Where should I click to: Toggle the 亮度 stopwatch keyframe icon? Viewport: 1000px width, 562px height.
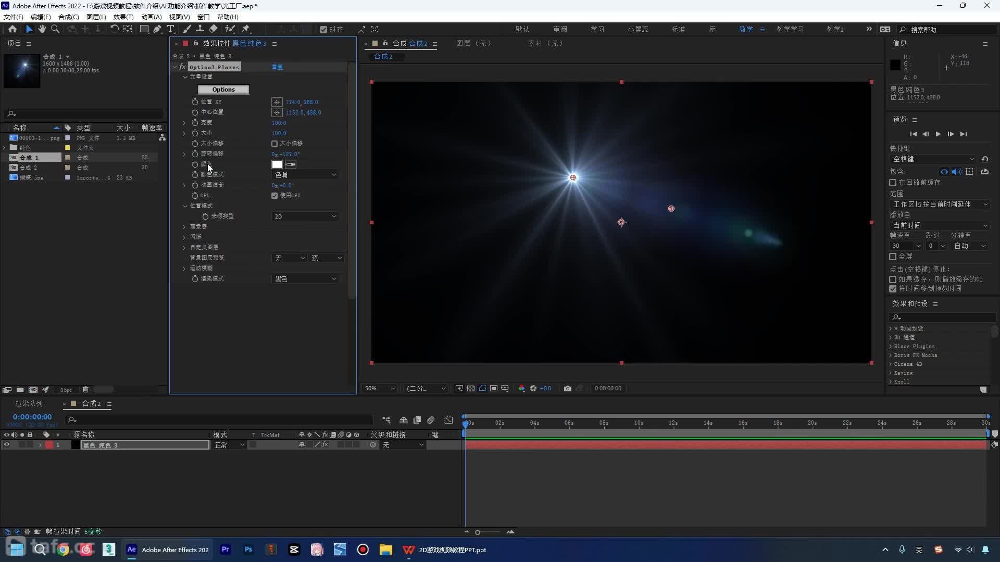(x=195, y=123)
